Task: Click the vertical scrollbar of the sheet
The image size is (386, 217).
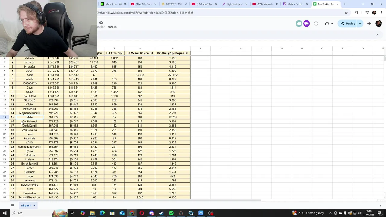Action: (x=385, y=59)
